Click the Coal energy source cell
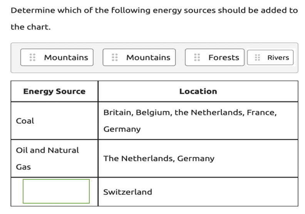This screenshot has height=214, width=305. (x=54, y=121)
